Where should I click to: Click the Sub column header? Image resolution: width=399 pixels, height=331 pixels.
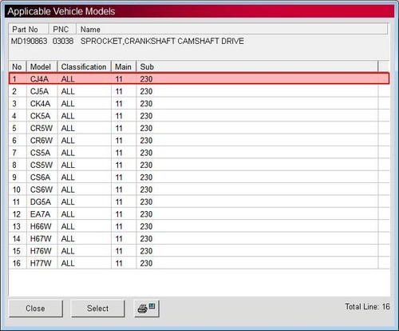point(257,66)
